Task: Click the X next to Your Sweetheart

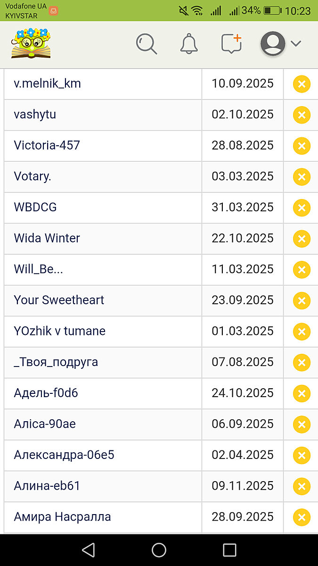Action: point(302,301)
